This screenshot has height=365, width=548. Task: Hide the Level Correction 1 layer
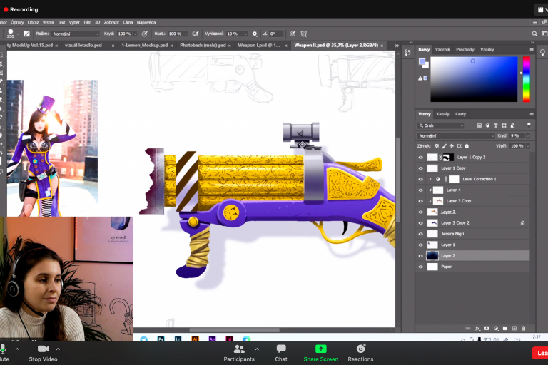pyautogui.click(x=420, y=179)
